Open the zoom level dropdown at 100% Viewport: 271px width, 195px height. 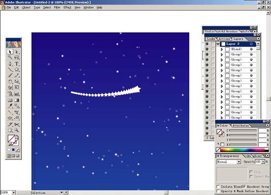point(13,192)
